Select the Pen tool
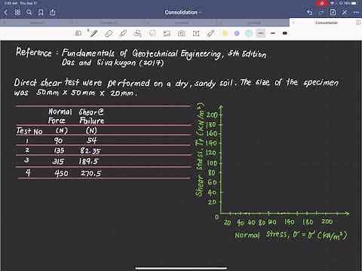 (94, 33)
